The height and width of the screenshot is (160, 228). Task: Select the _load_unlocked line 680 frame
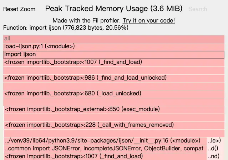[x=114, y=94]
